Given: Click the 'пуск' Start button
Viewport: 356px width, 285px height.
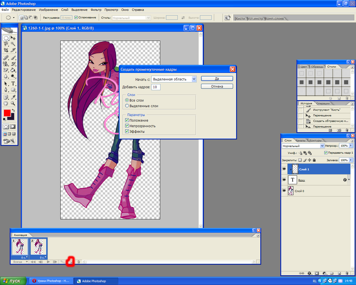Looking at the screenshot, I should coord(13,281).
